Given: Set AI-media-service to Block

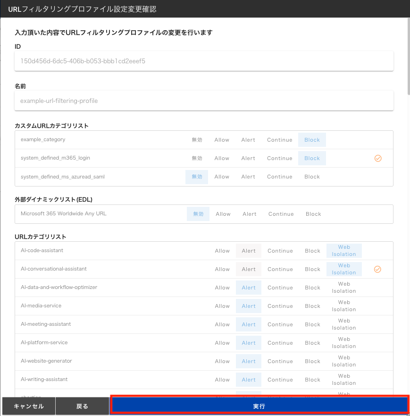Looking at the screenshot, I should point(312,306).
